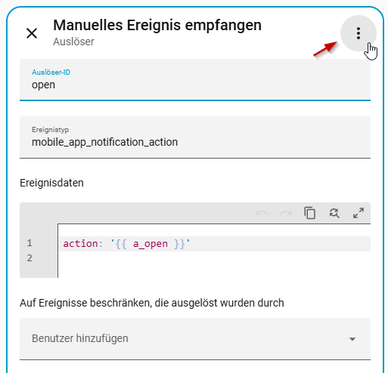Focus the Auslöser-ID field containing open
Viewport: 388px width, 373px height.
tap(195, 80)
